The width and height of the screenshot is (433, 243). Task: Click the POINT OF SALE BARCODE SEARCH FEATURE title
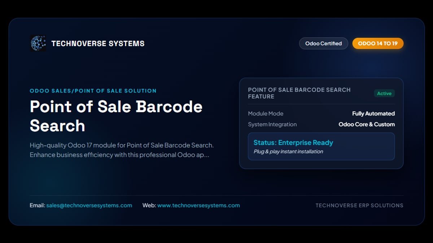pos(299,93)
